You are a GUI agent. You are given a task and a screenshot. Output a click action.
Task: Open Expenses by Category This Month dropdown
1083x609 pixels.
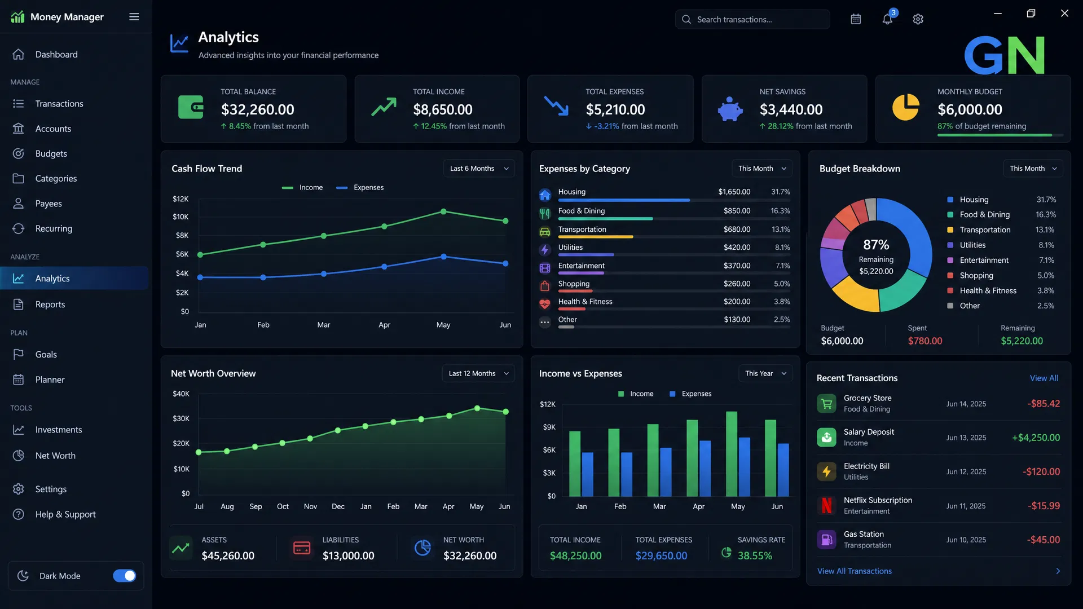[762, 169]
